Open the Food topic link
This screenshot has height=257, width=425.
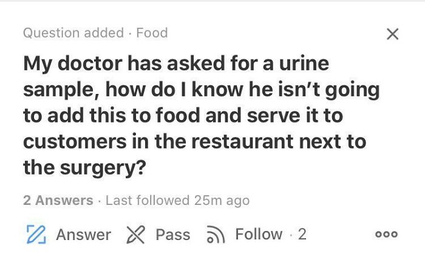click(x=152, y=33)
